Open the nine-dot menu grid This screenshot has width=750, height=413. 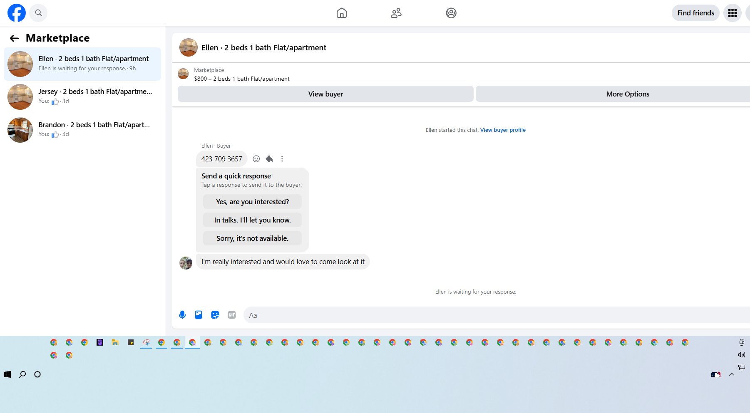(x=733, y=13)
